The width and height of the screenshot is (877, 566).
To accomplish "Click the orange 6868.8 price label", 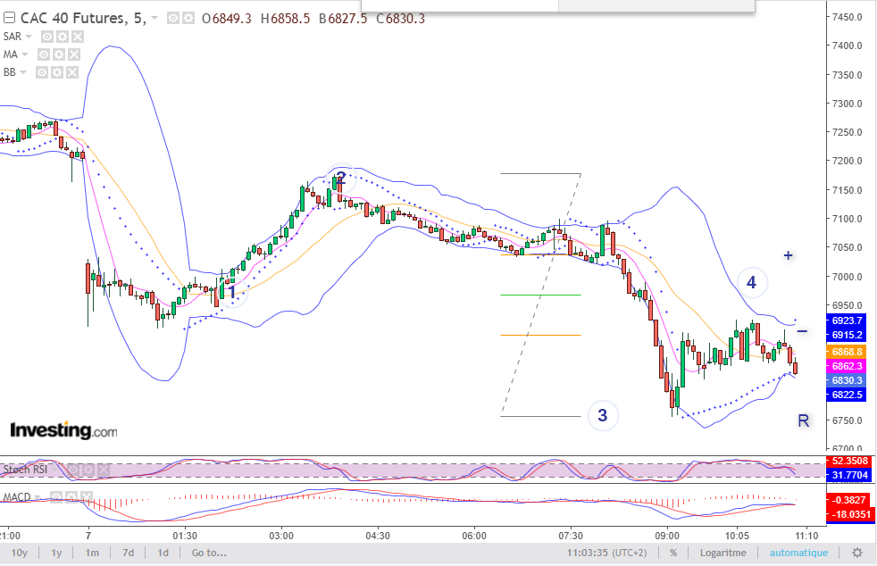I will [x=847, y=352].
